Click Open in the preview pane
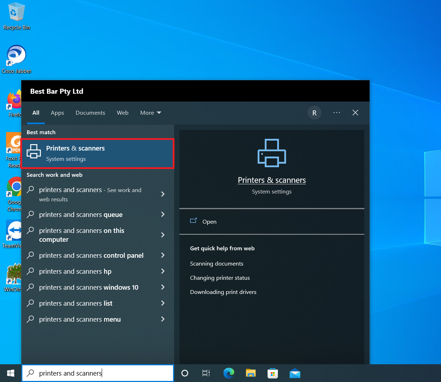The height and width of the screenshot is (382, 441). (x=209, y=222)
